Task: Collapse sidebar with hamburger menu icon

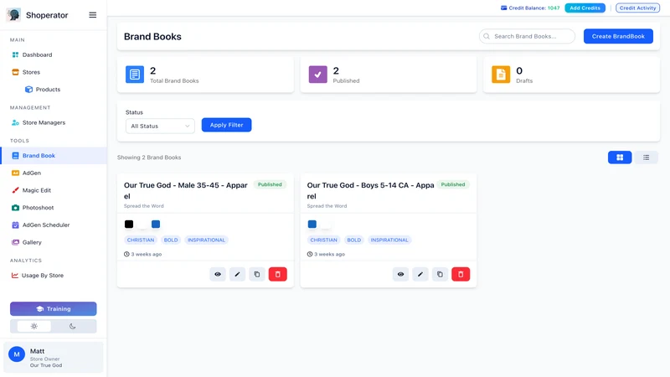Action: point(93,15)
